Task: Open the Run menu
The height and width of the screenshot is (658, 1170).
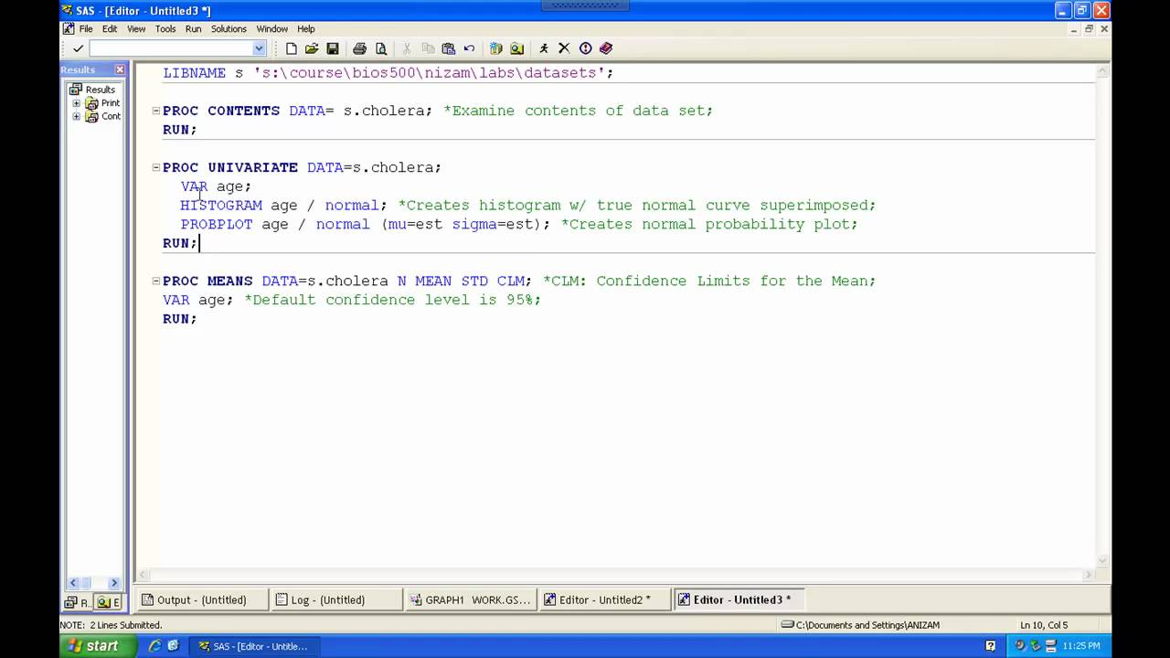Action: (x=193, y=28)
